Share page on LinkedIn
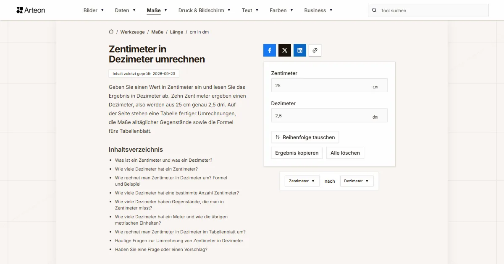This screenshot has height=264, width=504. click(300, 50)
